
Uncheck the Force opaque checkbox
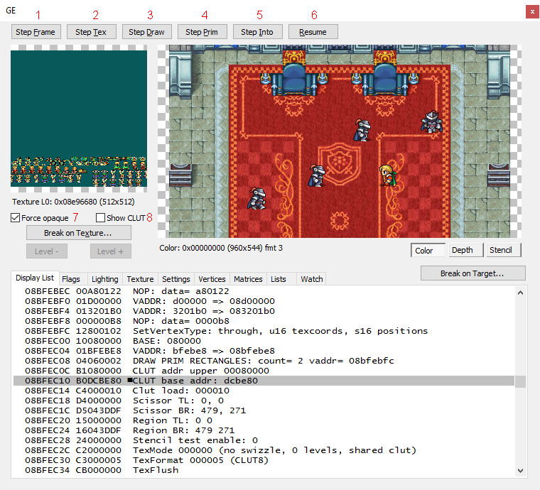tap(16, 218)
